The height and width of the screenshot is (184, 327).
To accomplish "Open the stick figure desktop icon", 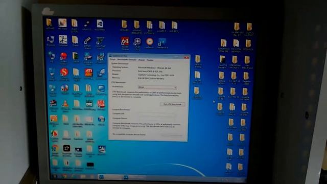I will [63, 39].
